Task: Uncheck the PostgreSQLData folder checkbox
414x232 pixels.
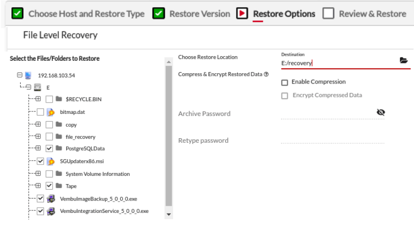Action: [x=49, y=149]
